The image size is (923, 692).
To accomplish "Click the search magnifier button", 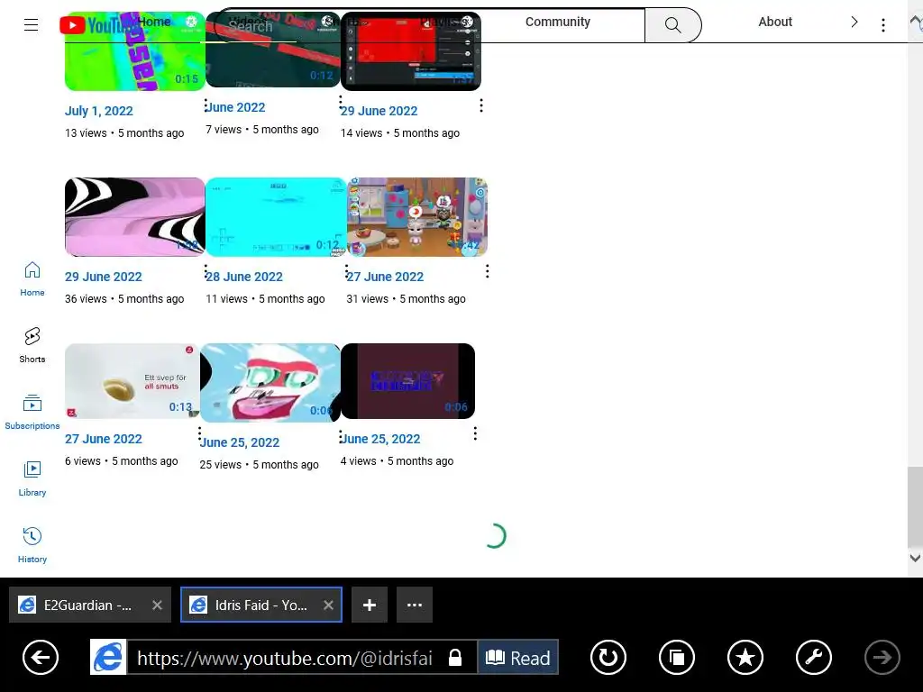I will click(x=672, y=24).
